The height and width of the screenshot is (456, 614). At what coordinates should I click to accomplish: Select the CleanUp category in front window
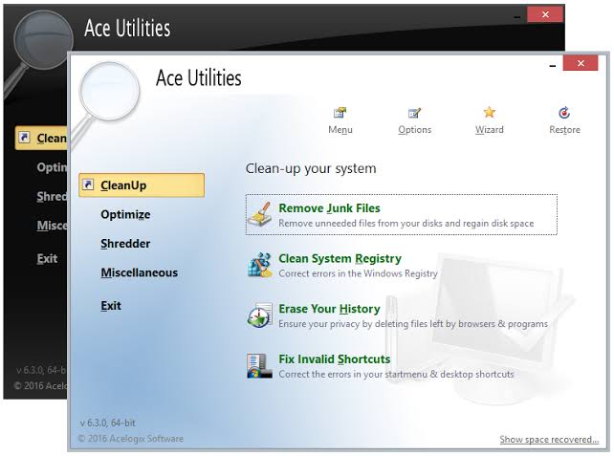click(142, 185)
